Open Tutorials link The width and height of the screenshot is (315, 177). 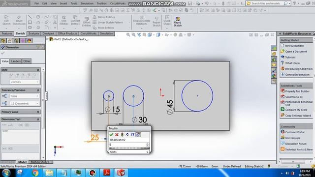tap(290, 57)
